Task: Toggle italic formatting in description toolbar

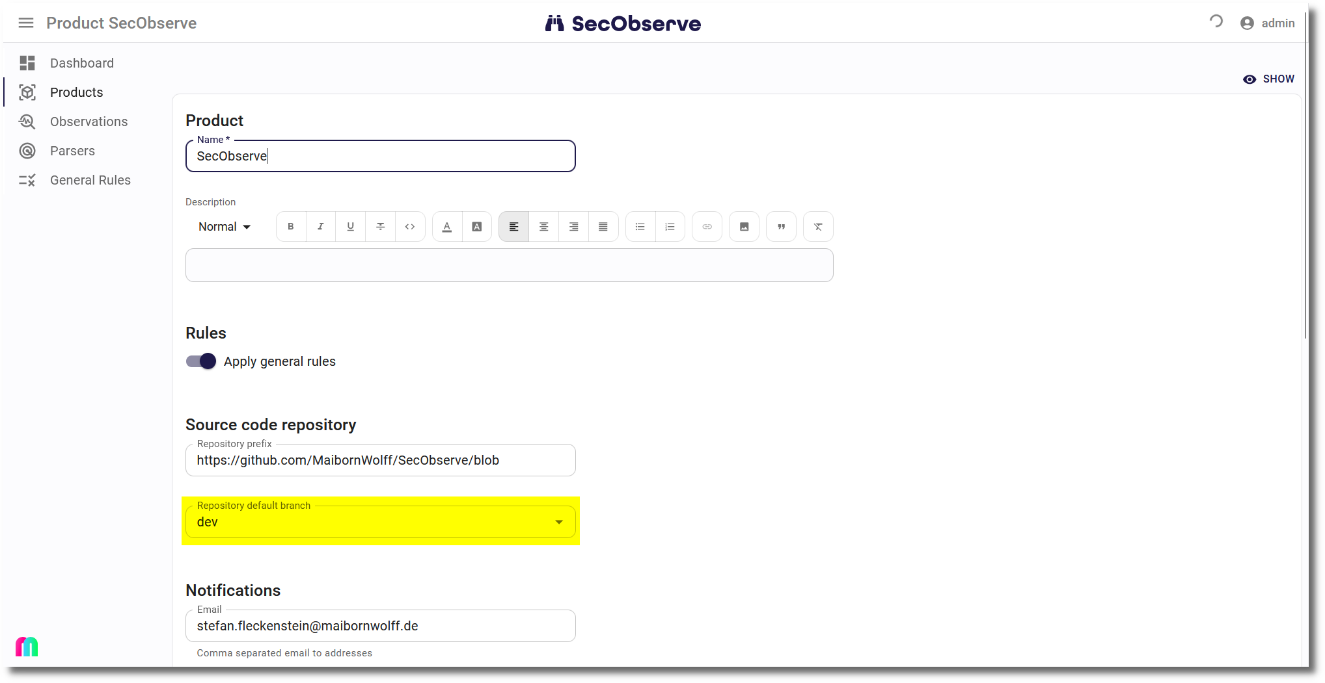Action: point(320,227)
